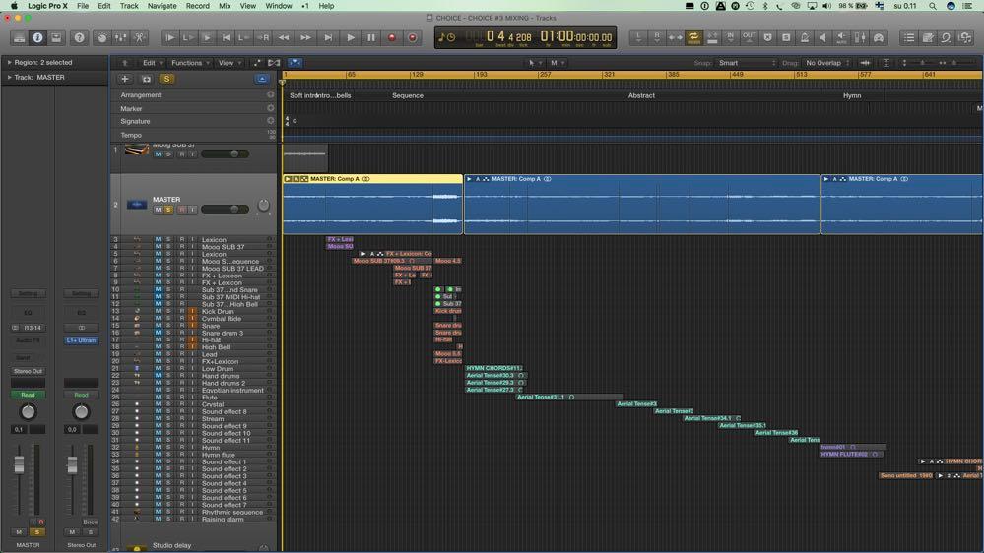Open the Mixer faders icon
Image resolution: width=984 pixels, height=553 pixels.
tap(120, 37)
